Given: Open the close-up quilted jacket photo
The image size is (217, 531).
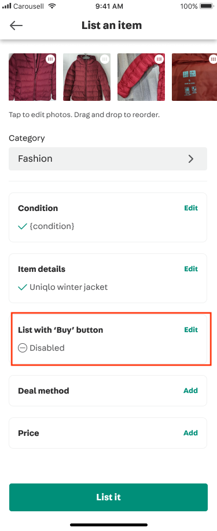Looking at the screenshot, I should click(32, 77).
